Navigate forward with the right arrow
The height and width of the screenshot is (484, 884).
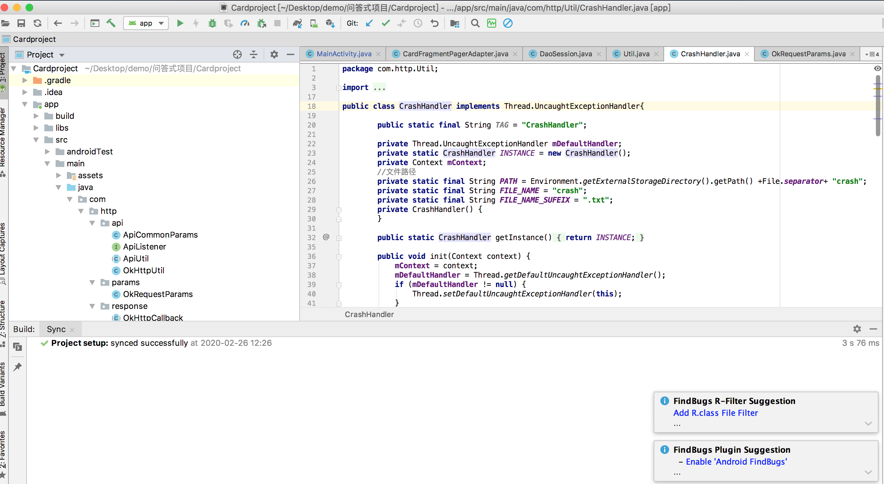point(74,23)
